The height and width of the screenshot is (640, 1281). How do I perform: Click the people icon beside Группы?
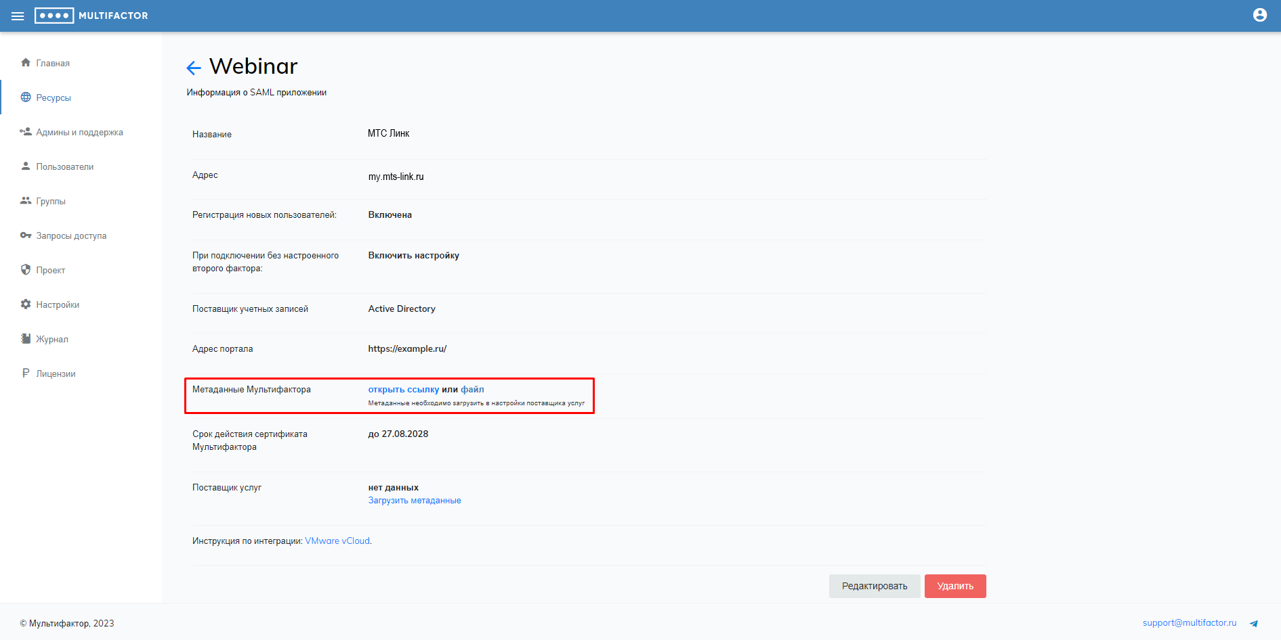coord(26,200)
